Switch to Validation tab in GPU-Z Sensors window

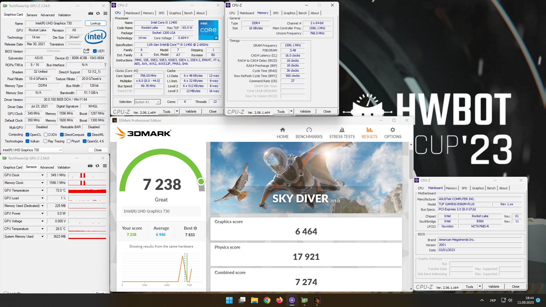(x=64, y=167)
